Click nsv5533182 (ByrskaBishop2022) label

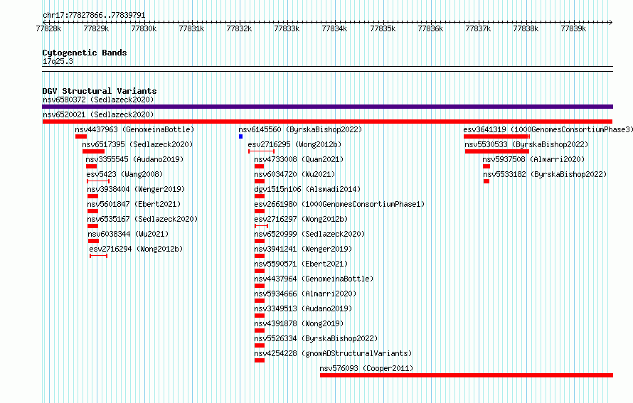(545, 174)
